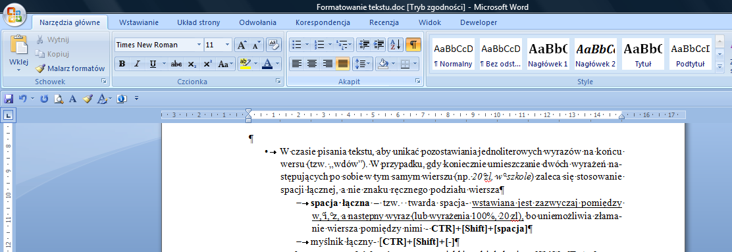Switch to the Recenzja tab

[x=384, y=22]
